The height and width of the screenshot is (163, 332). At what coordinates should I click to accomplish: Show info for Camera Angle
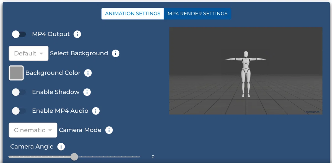click(x=61, y=147)
